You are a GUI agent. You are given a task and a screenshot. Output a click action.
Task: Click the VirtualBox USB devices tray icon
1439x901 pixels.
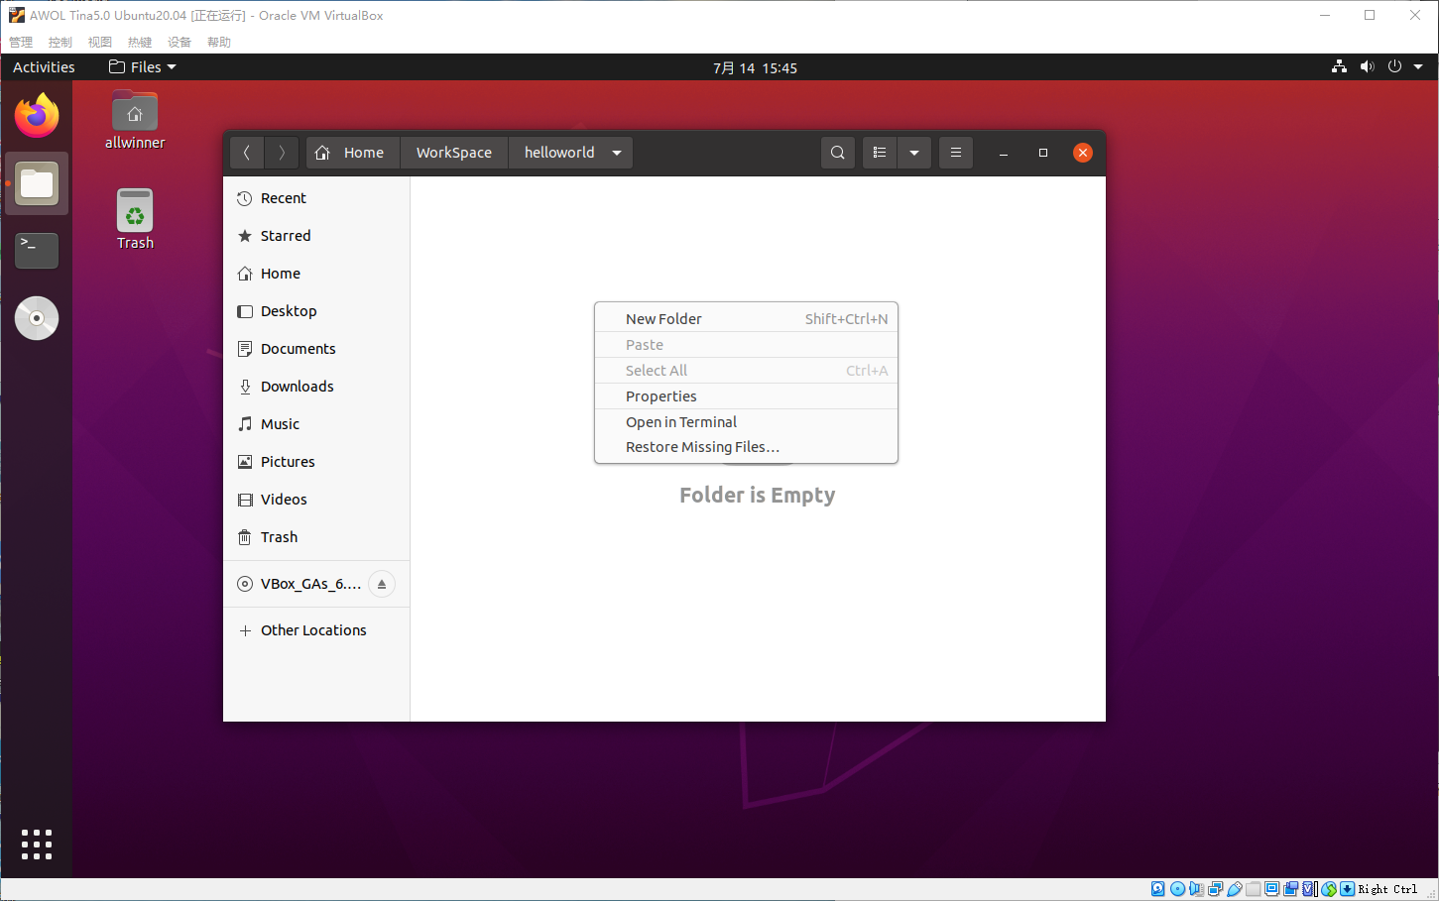click(1234, 888)
